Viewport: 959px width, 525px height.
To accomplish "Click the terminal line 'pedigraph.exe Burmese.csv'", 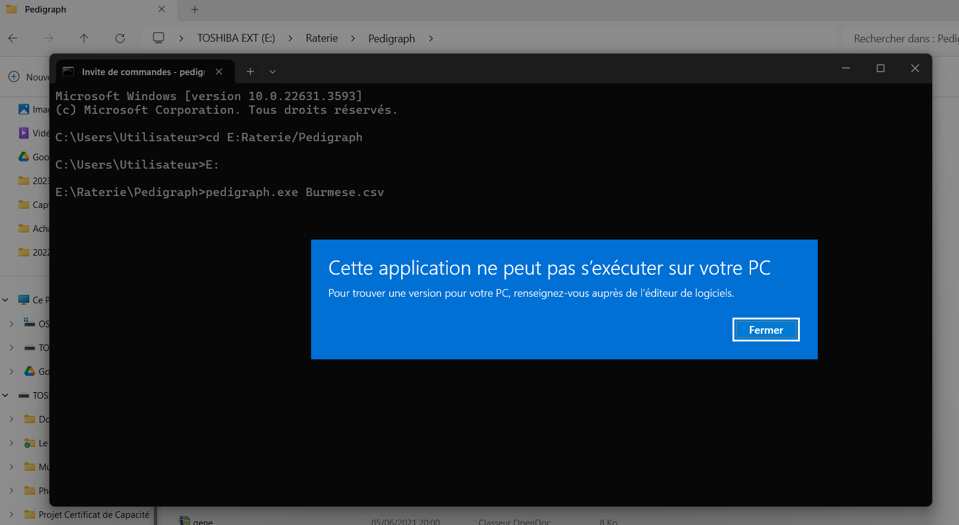I will point(294,192).
